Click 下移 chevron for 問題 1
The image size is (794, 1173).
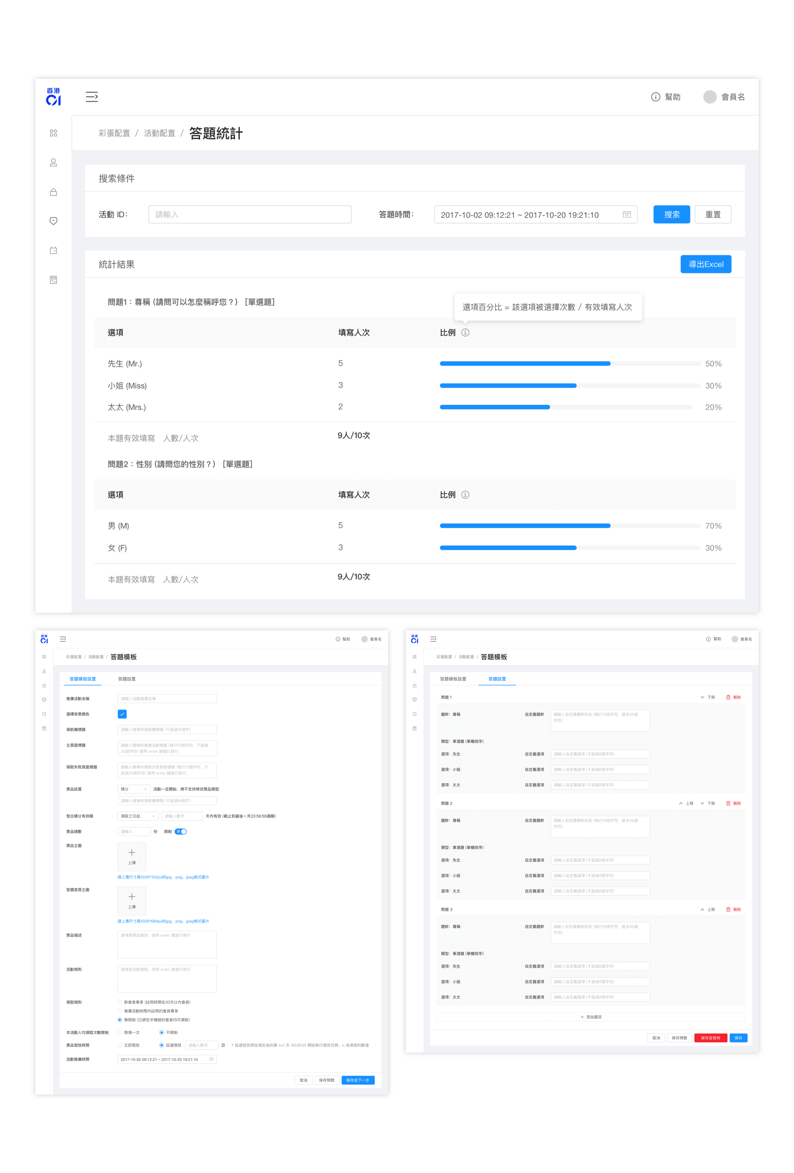(x=702, y=697)
